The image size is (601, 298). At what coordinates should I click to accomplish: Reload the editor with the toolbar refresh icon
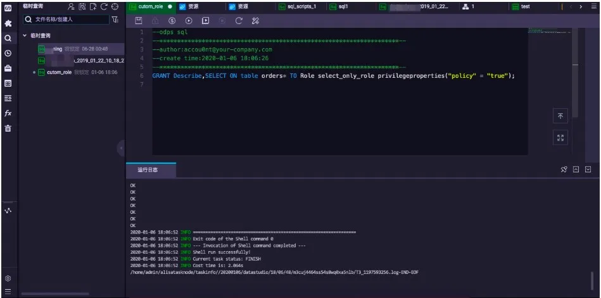(239, 21)
